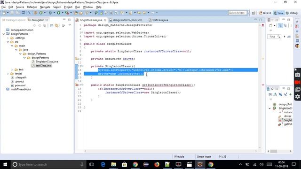Click the Open Type toolbar icon
Image resolution: width=301 pixels, height=169 pixels.
[76, 13]
